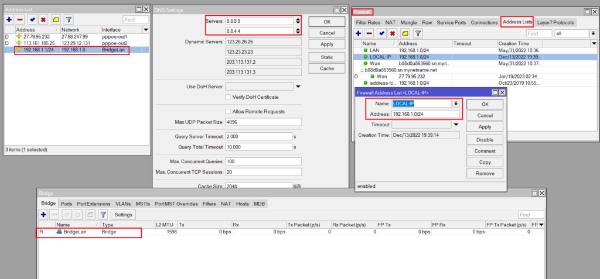Click the filter funnel icon in Bridge toolbar
This screenshot has height=279, width=600.
tap(103, 215)
